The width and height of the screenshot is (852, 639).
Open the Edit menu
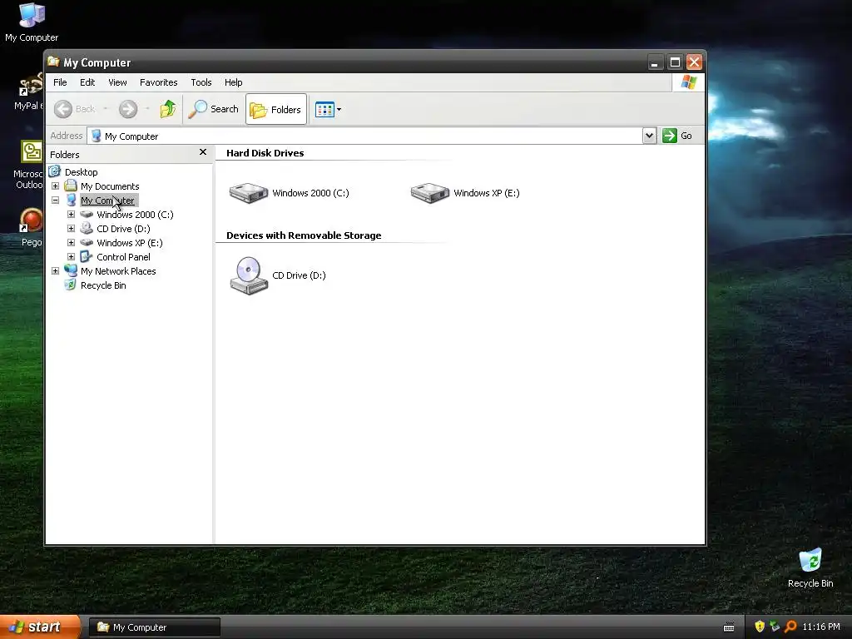tap(87, 82)
